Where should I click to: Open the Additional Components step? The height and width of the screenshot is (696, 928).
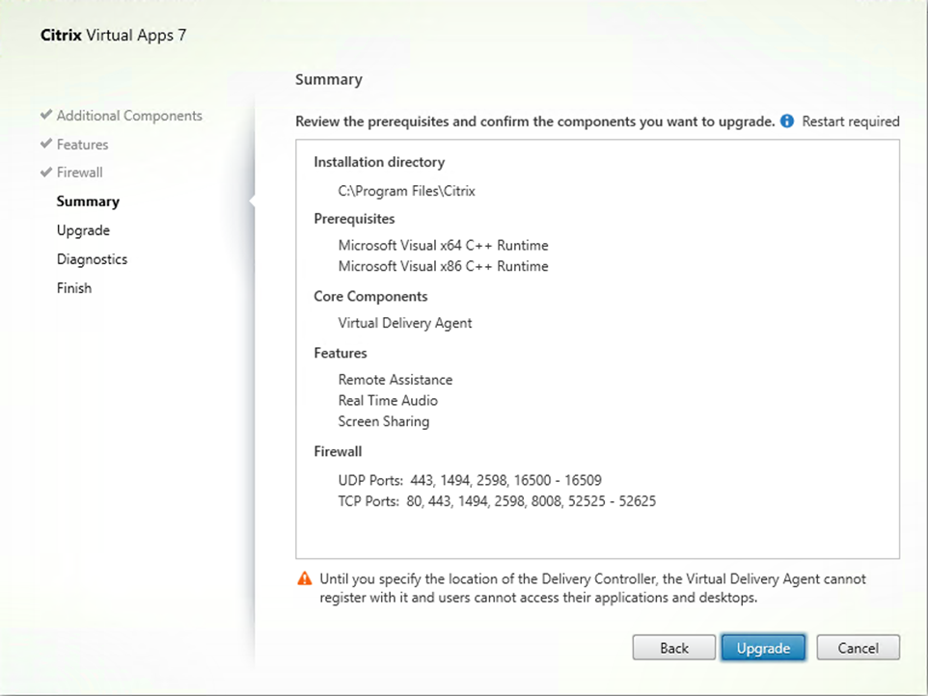point(129,116)
